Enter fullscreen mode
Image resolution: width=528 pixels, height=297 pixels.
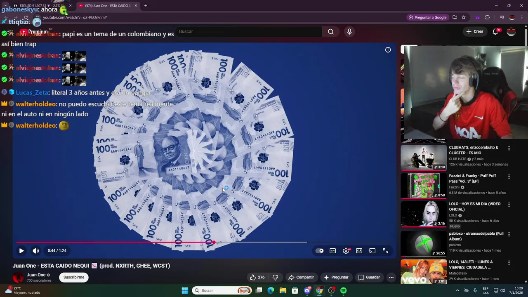click(386, 250)
